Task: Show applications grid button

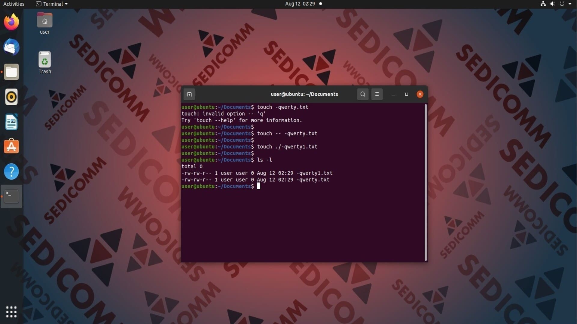Action: tap(11, 312)
